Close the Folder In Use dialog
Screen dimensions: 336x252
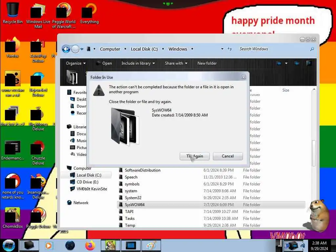(244, 77)
